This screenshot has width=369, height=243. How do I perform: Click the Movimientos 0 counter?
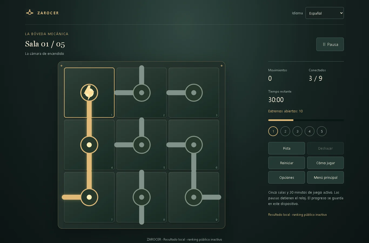coord(278,75)
